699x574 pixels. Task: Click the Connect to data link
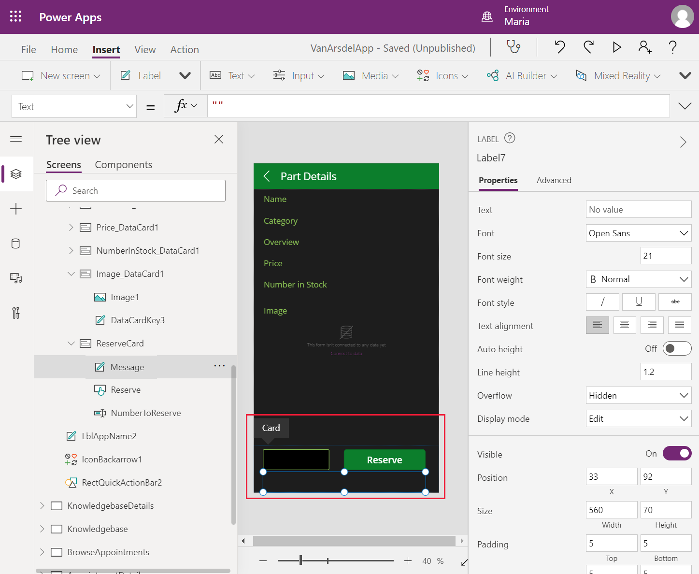pyautogui.click(x=346, y=354)
